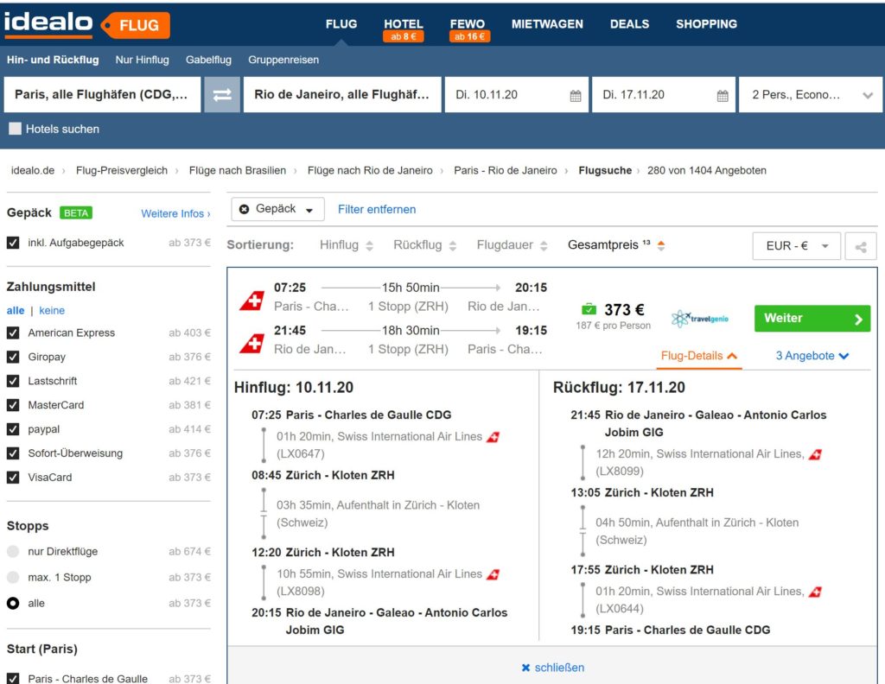Click the sort arrows beside Hinflug
Screen dimensions: 885x684
pyautogui.click(x=370, y=246)
